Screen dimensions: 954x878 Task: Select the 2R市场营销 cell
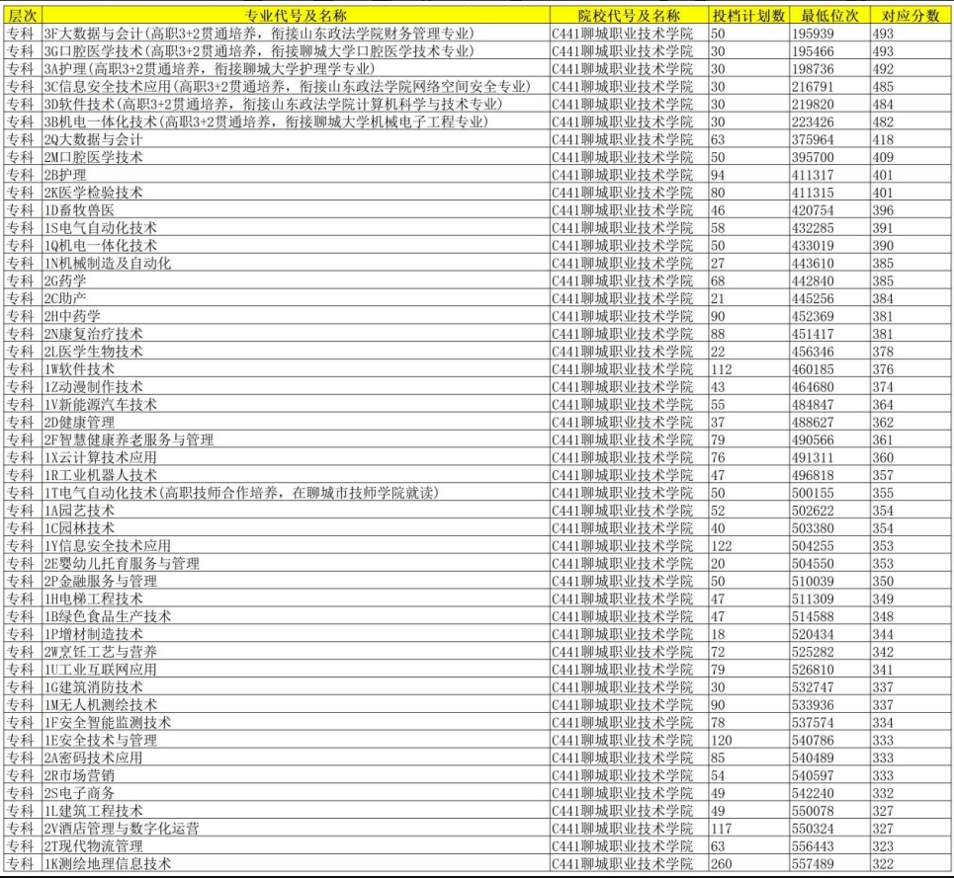coord(296,773)
